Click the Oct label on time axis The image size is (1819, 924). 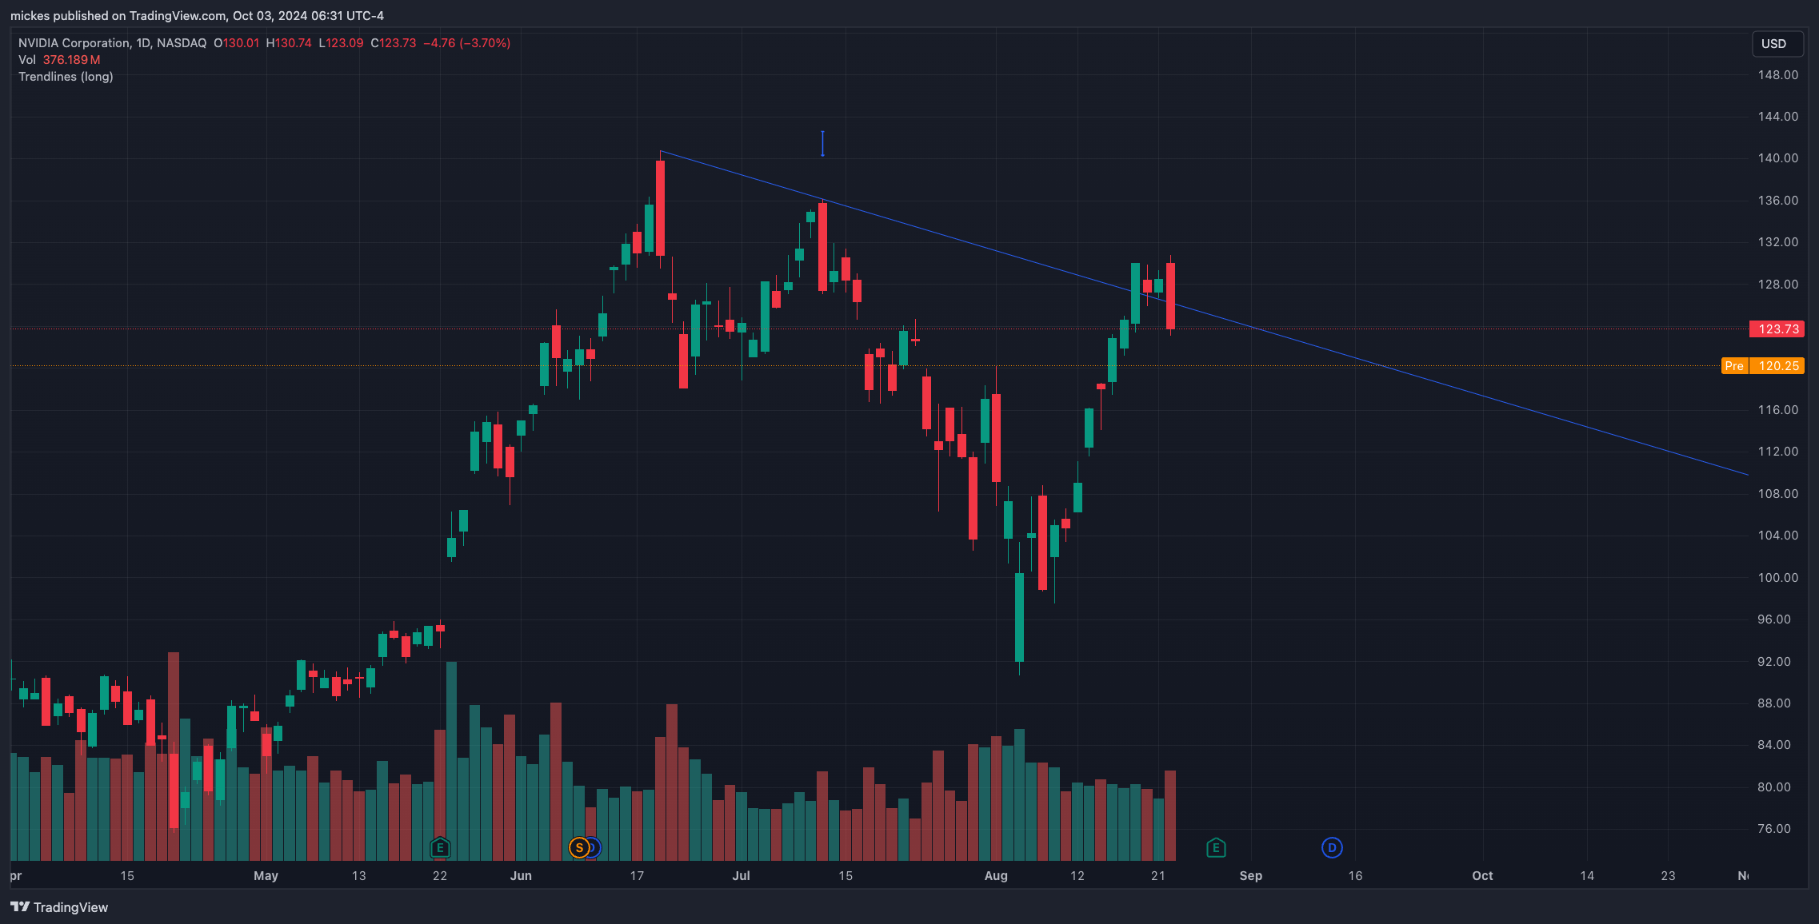click(x=1482, y=875)
